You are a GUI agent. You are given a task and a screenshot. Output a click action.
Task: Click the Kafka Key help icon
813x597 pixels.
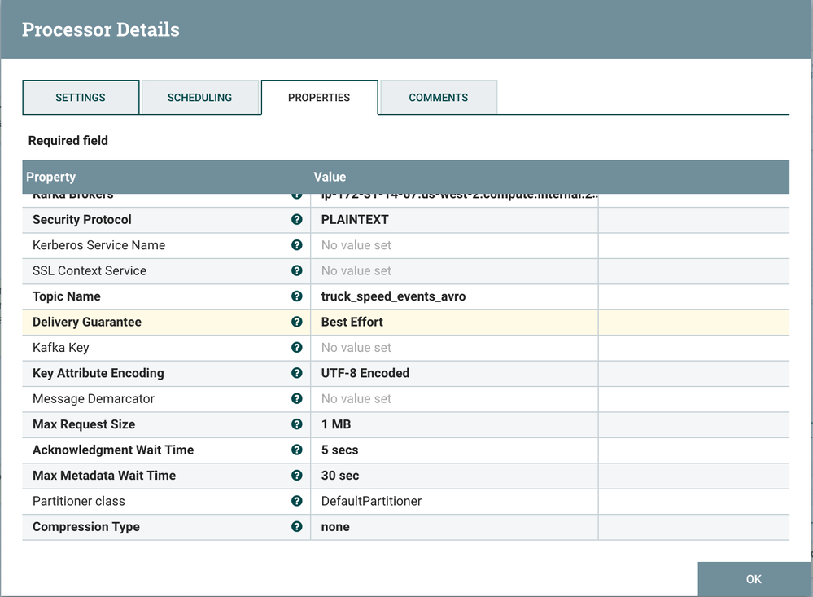[x=297, y=348]
